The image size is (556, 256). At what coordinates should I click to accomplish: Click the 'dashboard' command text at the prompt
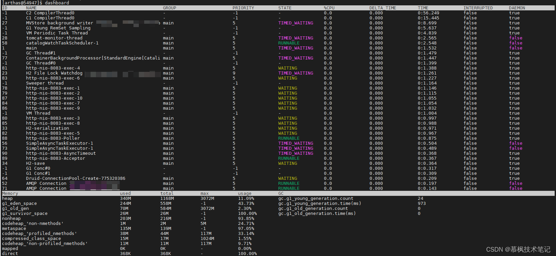[57, 3]
